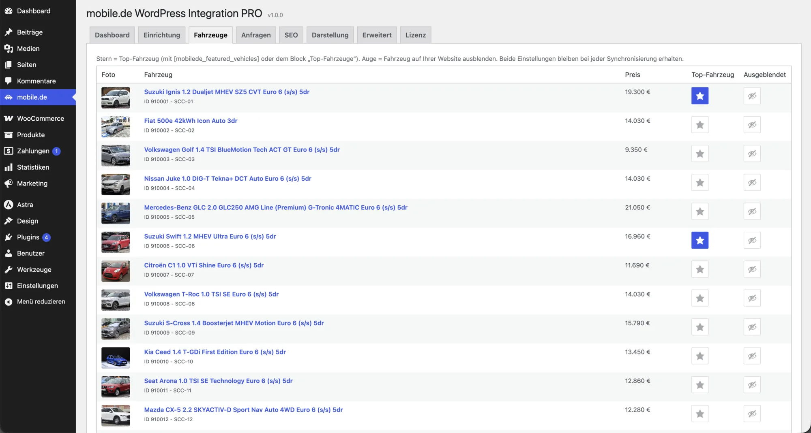Open Benutzer in the sidebar
The width and height of the screenshot is (811, 433).
click(x=31, y=254)
